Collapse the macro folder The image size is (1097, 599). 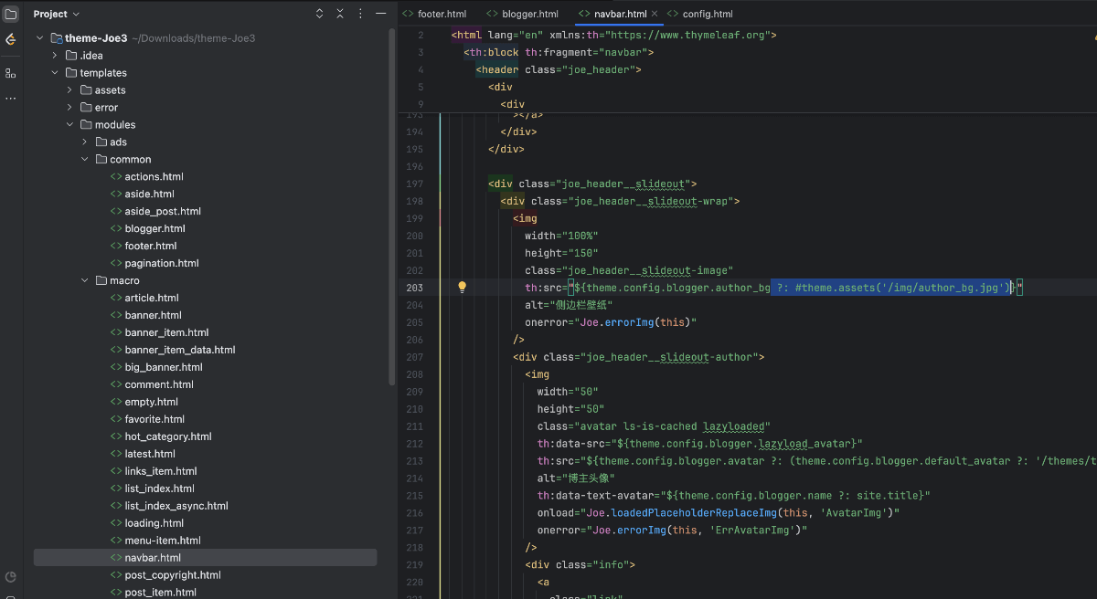click(85, 280)
